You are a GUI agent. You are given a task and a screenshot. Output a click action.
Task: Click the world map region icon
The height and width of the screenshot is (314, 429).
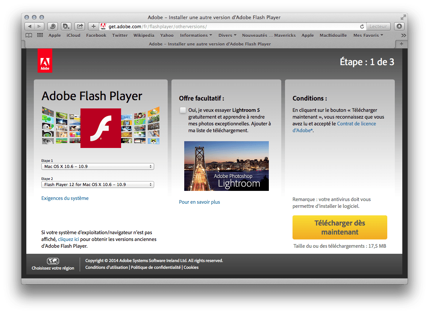tap(53, 261)
